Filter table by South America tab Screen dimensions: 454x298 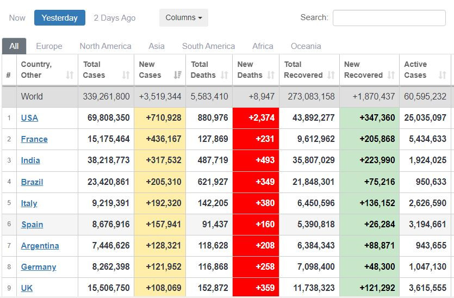(x=208, y=46)
